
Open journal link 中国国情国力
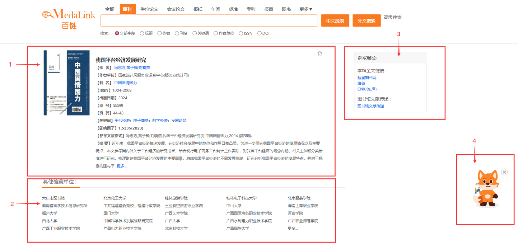click(125, 83)
